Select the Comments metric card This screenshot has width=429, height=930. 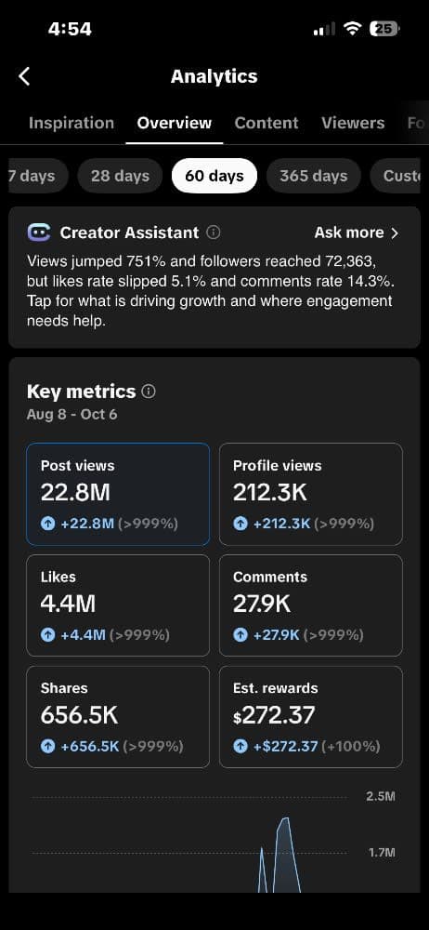pos(310,605)
